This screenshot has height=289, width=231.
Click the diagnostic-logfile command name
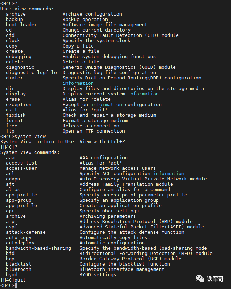pos(31,72)
